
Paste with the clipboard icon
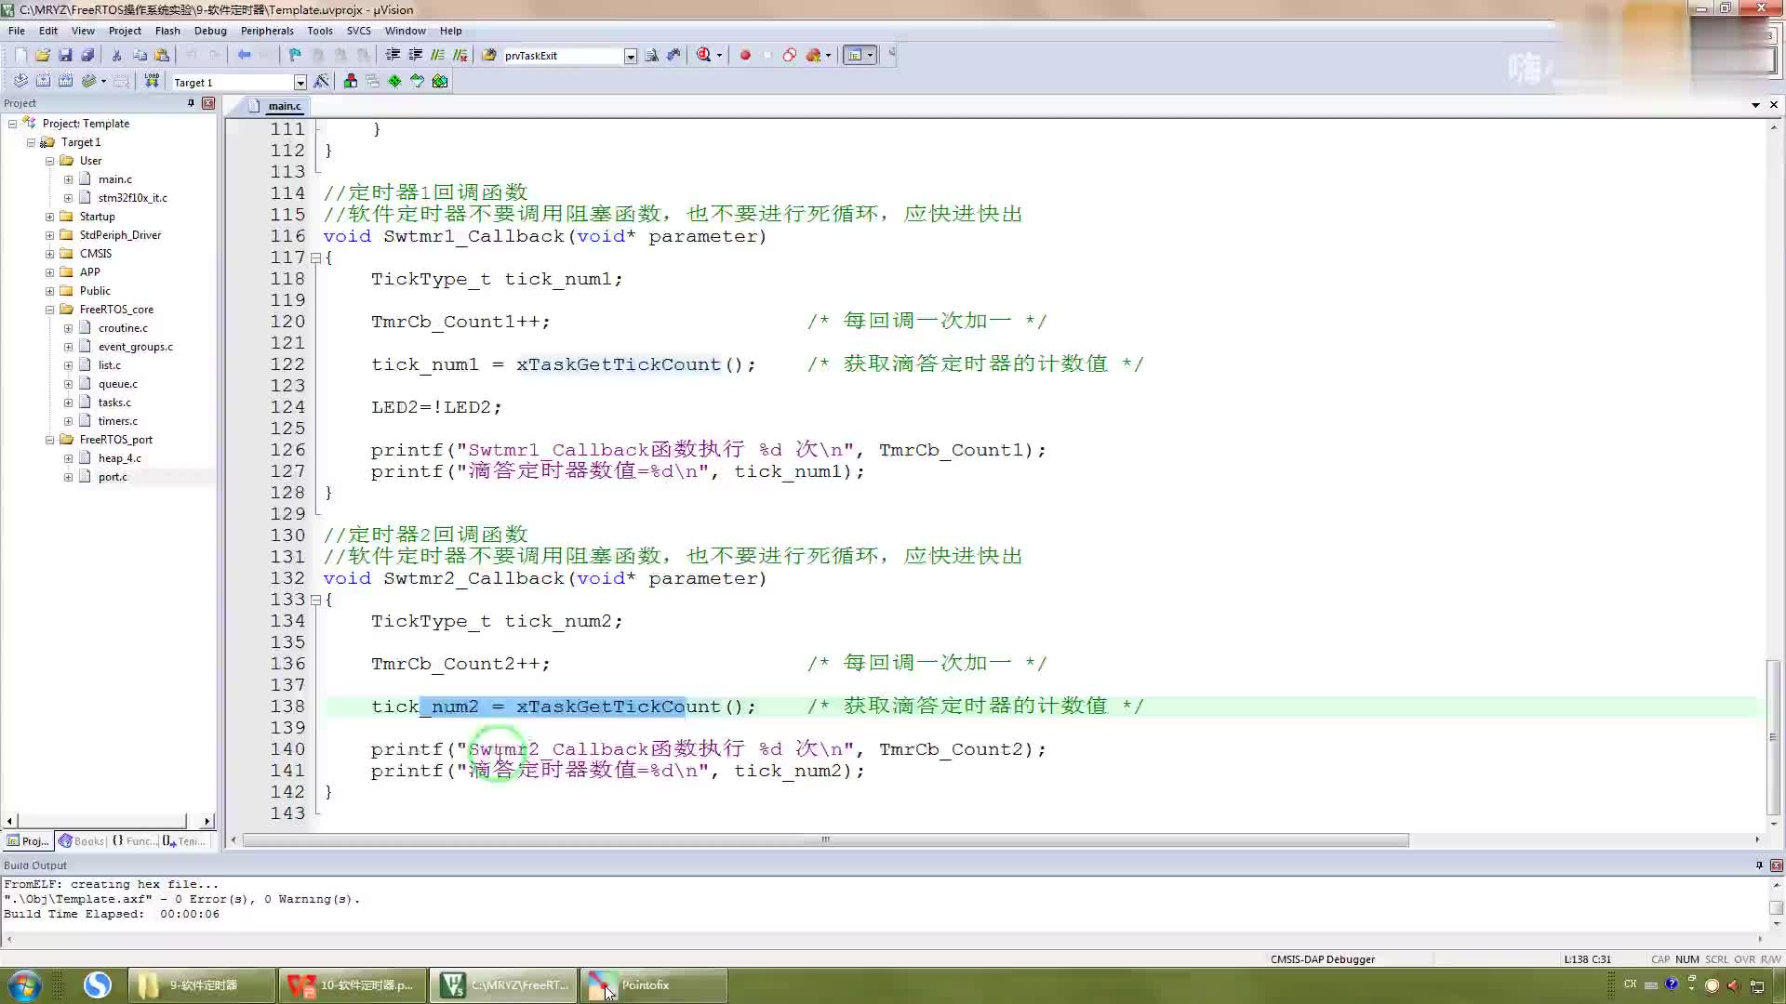[162, 55]
